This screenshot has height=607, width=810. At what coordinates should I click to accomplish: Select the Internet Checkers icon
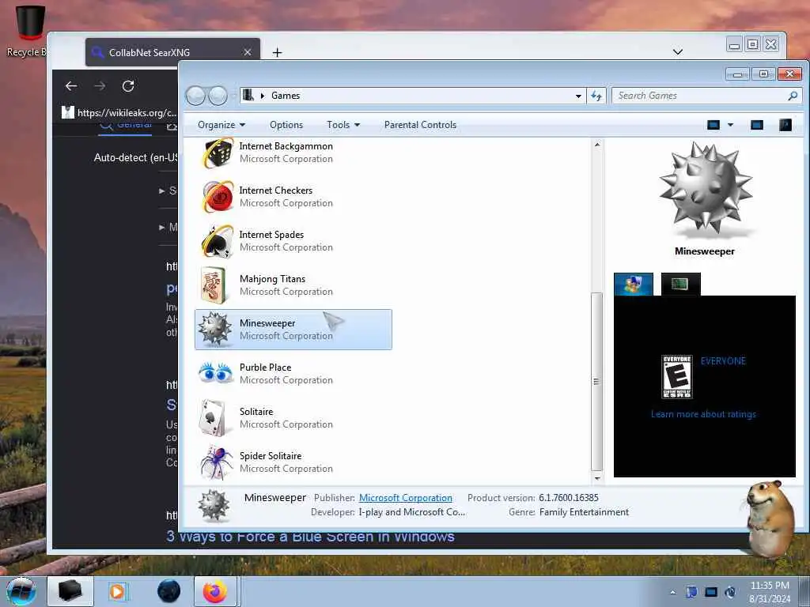(218, 197)
